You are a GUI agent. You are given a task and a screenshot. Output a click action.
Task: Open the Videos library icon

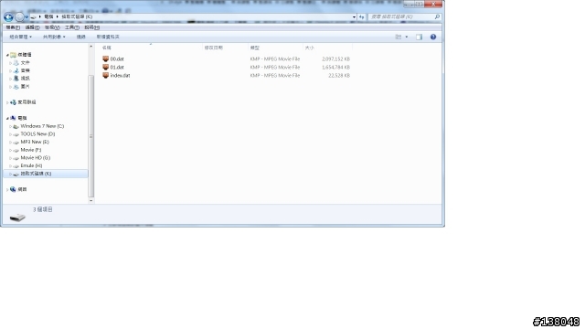[16, 79]
